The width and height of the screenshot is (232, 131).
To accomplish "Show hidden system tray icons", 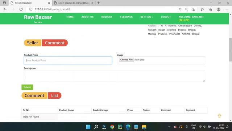I will (169, 127).
